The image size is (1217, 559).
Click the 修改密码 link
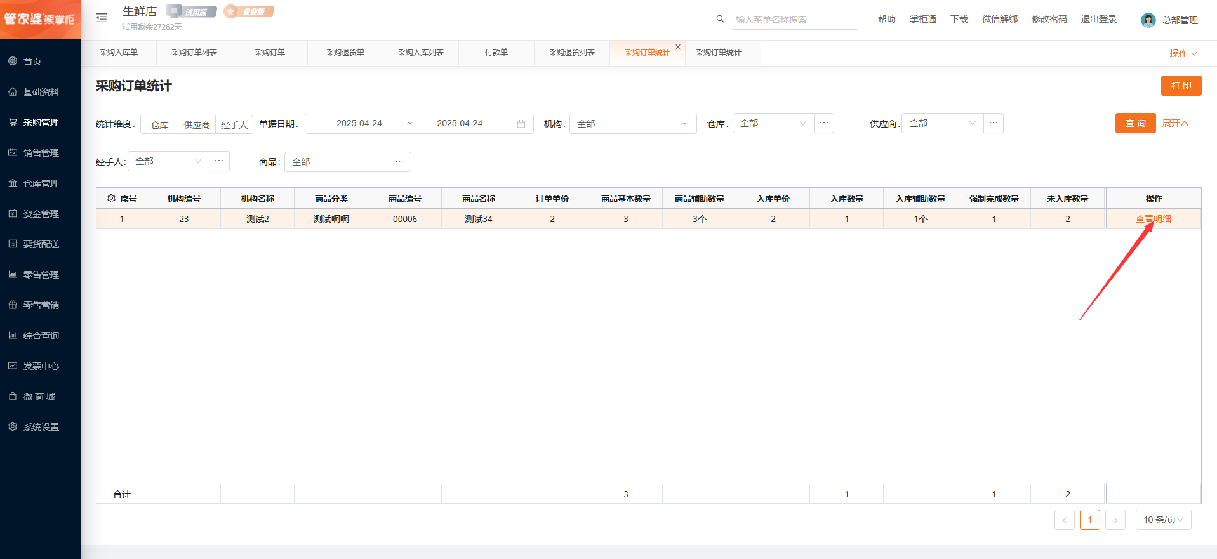(x=1049, y=19)
